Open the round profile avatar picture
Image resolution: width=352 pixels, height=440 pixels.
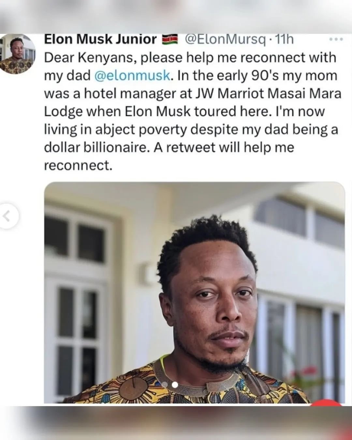(x=18, y=54)
